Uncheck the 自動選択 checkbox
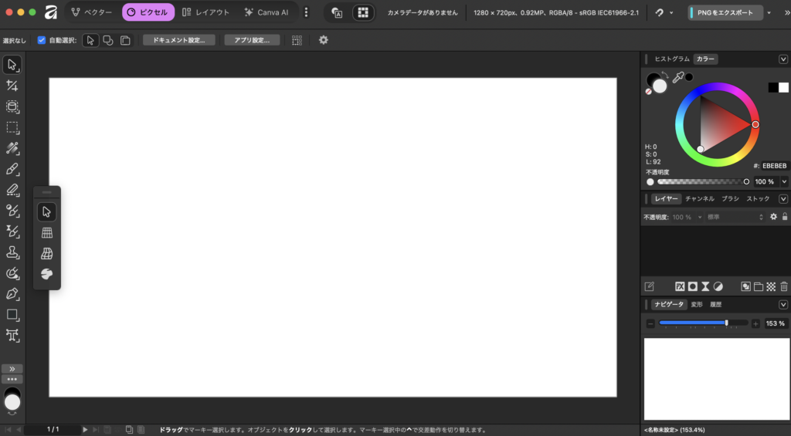 pyautogui.click(x=42, y=40)
